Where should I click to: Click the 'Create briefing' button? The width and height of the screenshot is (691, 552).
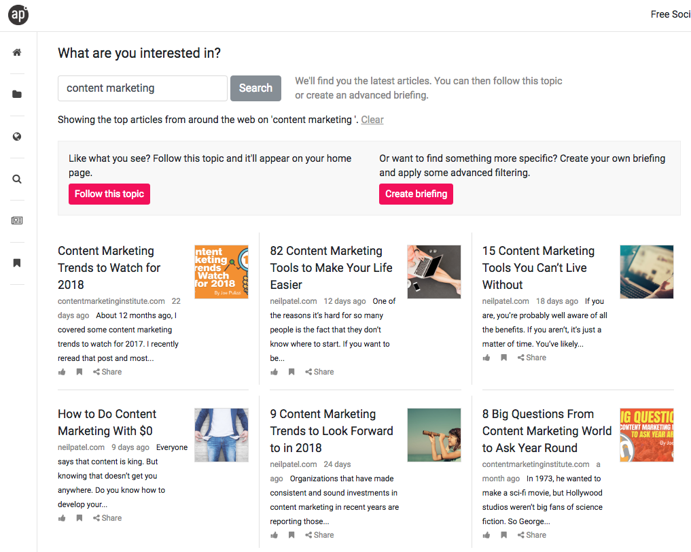(416, 194)
